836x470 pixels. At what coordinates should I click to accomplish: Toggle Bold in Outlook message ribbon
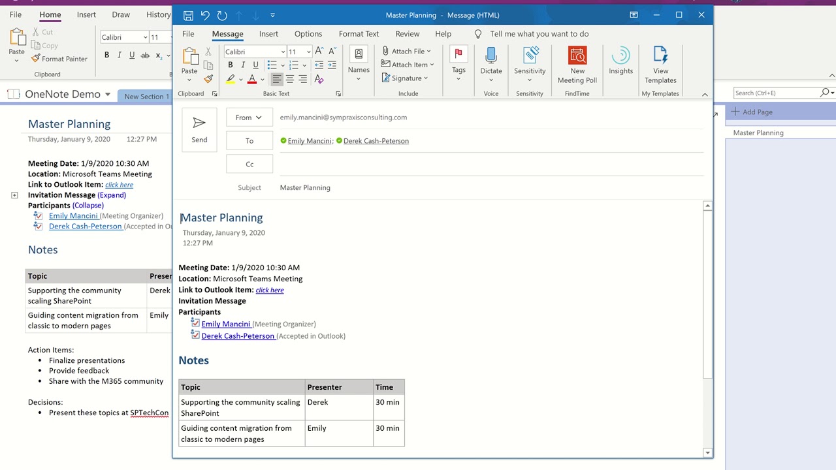(230, 65)
